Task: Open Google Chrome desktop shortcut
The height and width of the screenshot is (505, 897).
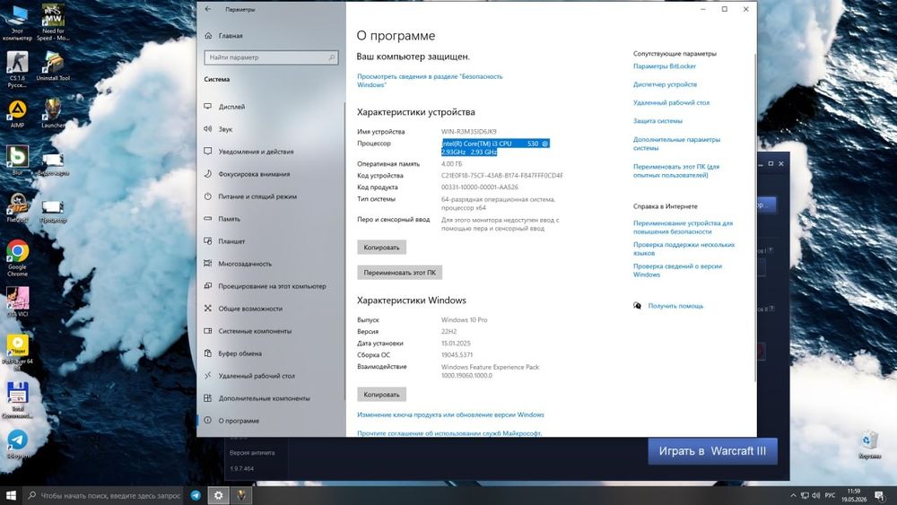Action: (x=17, y=258)
